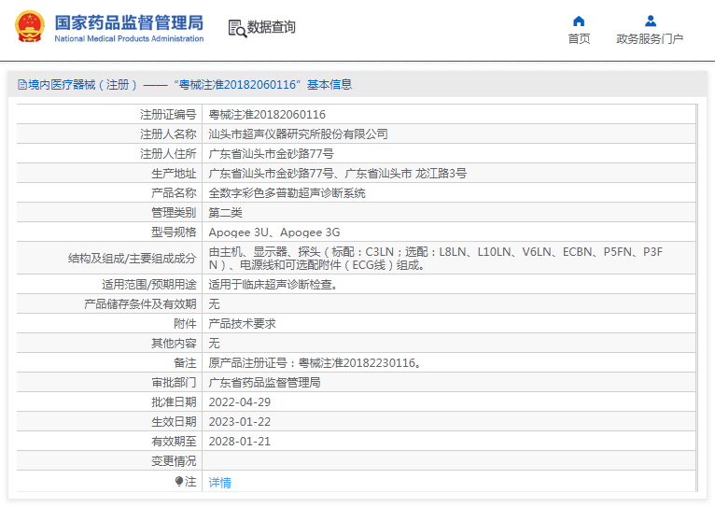The image size is (715, 507).
Task: Click the document icon before 境内医疗器械
Action: [21, 85]
